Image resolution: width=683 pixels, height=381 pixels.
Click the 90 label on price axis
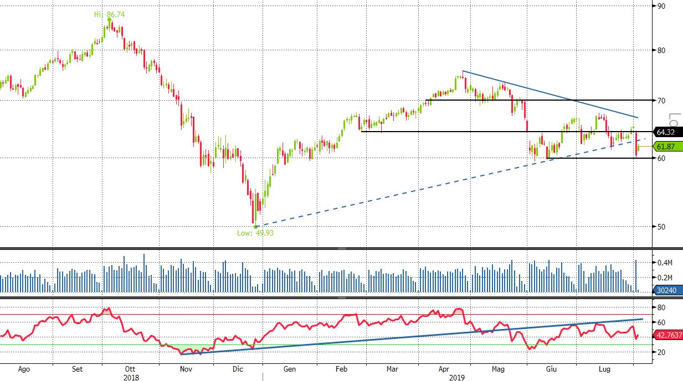[x=661, y=6]
